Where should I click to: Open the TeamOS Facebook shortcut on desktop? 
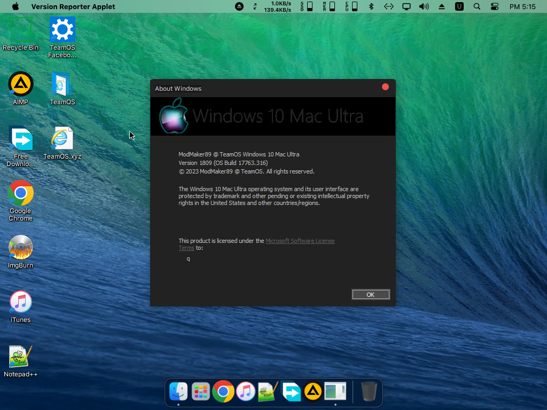62,38
